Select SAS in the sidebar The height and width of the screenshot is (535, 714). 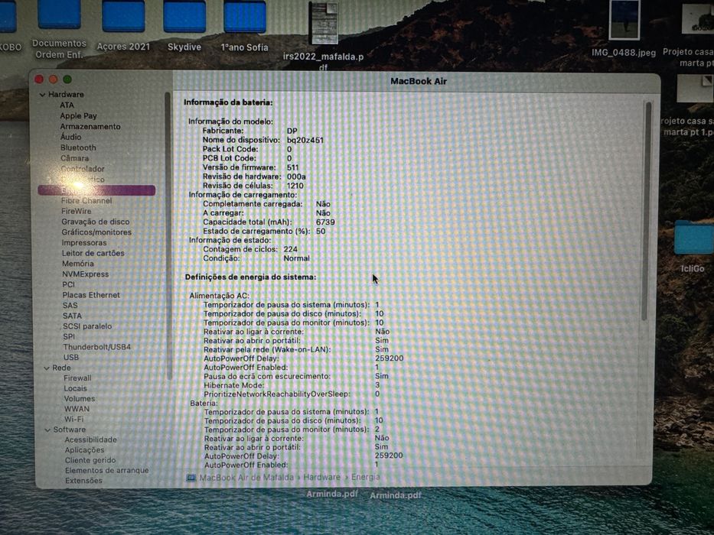[x=70, y=306]
